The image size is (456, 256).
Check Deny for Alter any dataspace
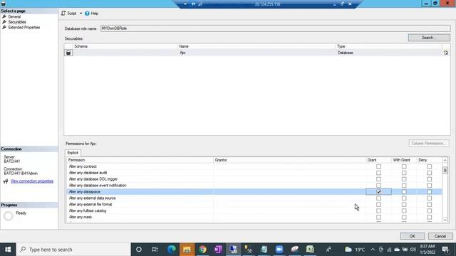tap(429, 192)
